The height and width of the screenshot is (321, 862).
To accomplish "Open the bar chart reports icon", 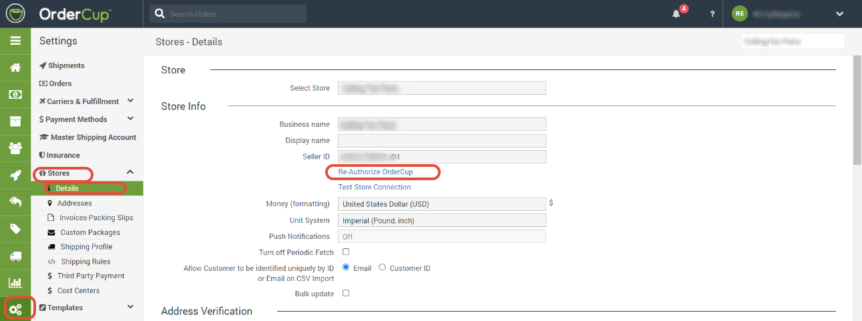I will pyautogui.click(x=15, y=282).
